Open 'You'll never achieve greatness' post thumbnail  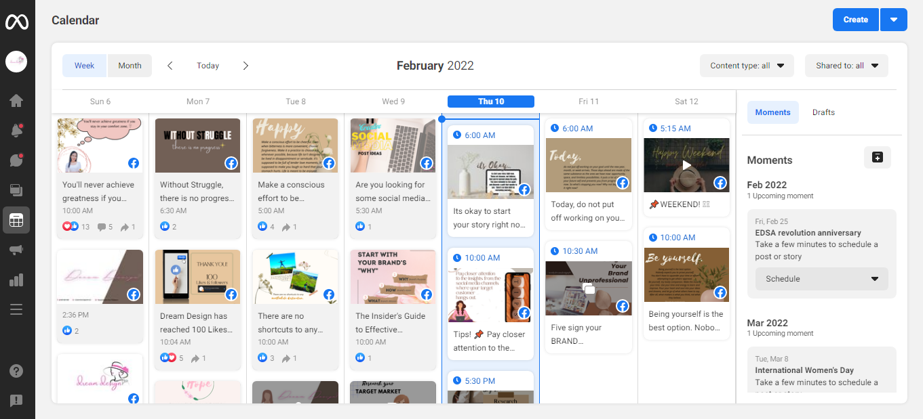[100, 146]
